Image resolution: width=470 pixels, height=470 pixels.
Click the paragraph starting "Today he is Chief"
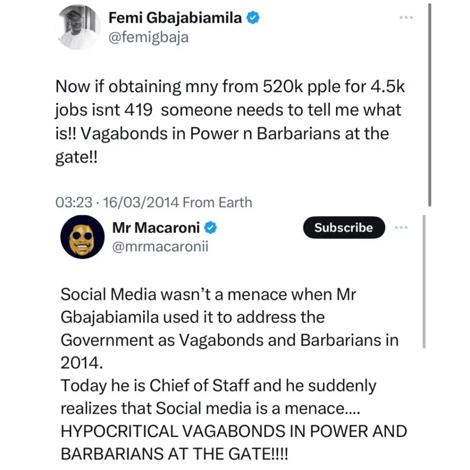[218, 397]
